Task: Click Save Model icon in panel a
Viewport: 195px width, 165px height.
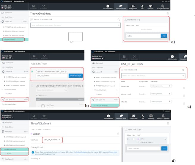Action: tap(34, 7)
